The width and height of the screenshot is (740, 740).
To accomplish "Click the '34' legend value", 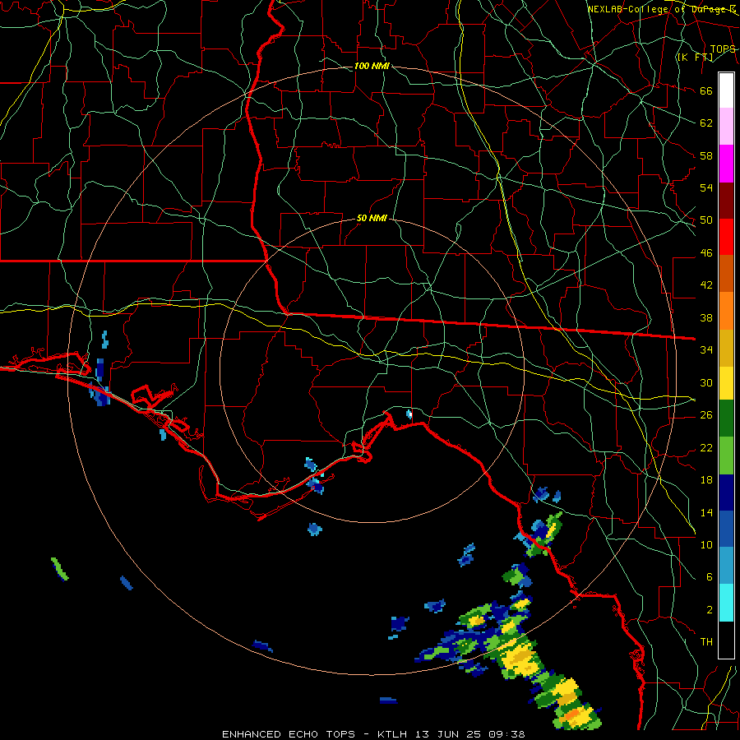I will pos(706,350).
